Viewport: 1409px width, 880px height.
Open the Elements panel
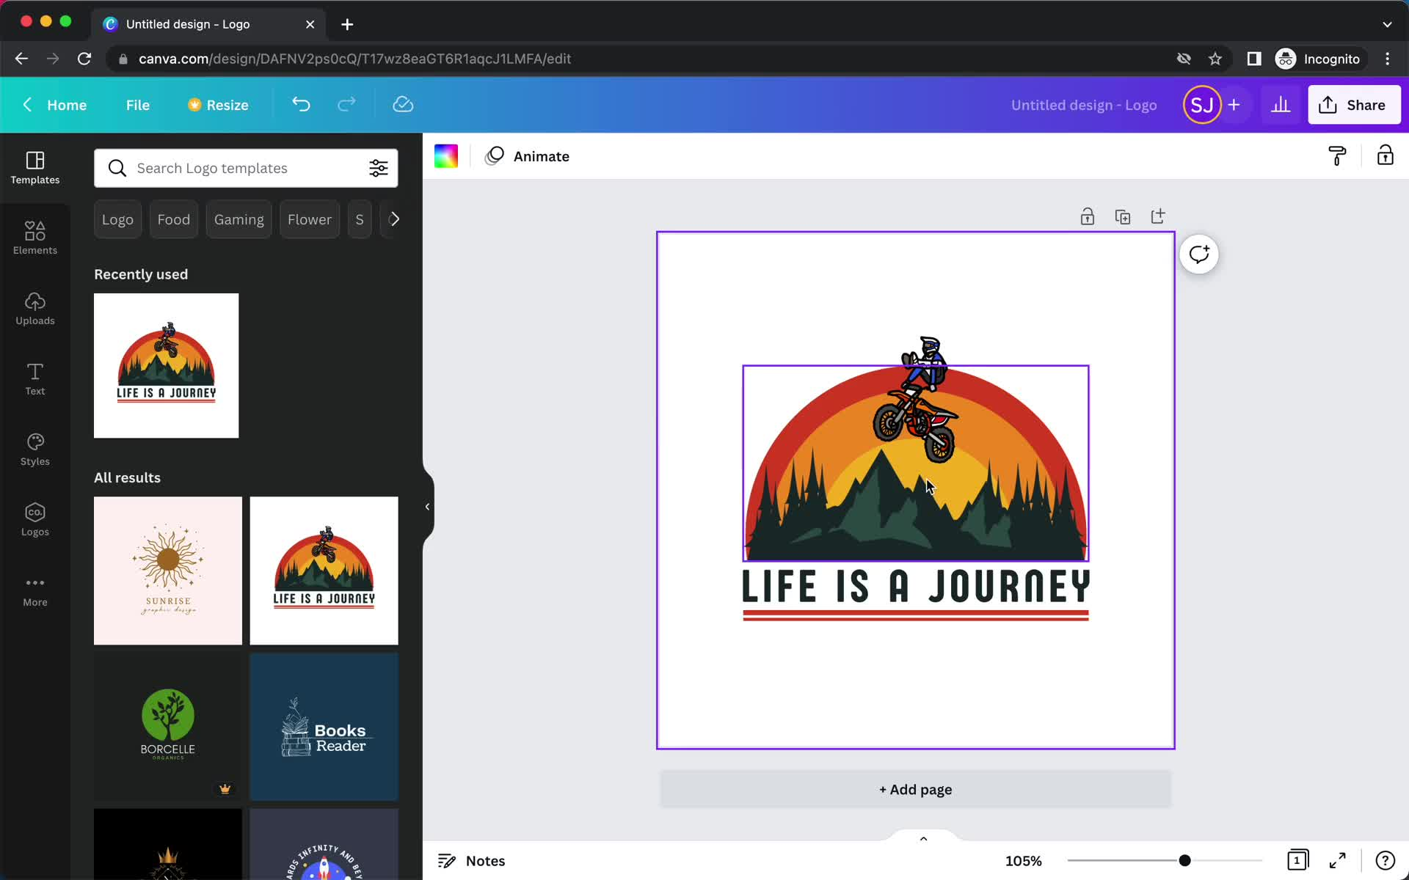pyautogui.click(x=35, y=238)
